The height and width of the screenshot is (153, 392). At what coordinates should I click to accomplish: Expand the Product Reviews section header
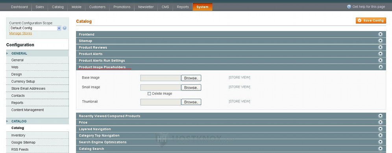click(231, 48)
